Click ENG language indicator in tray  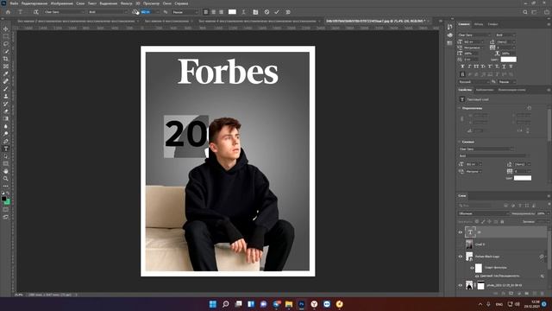pos(499,304)
